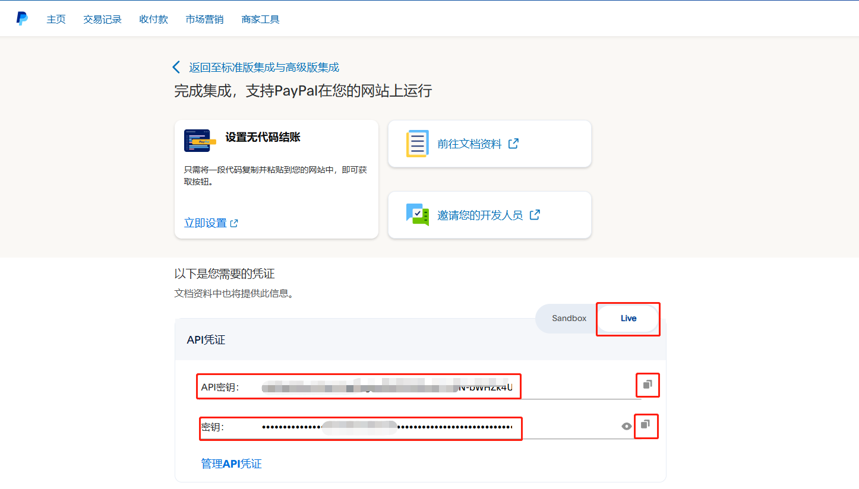Click external-link icon beside 前往文档资料
Screen dimensions: 859x489
pyautogui.click(x=514, y=143)
